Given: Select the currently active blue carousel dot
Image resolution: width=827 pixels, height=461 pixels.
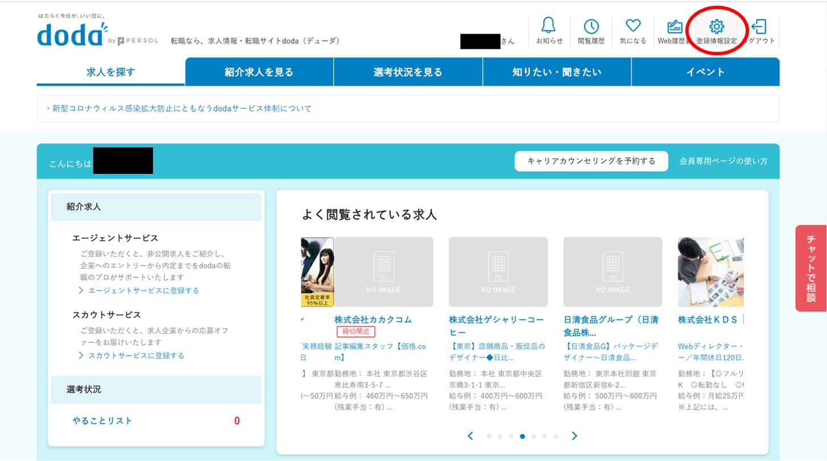Looking at the screenshot, I should pyautogui.click(x=522, y=437).
